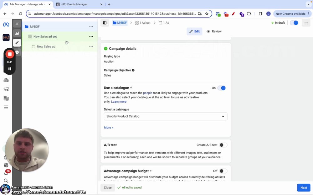Viewport: 313px width, 195px height.
Task: Open the HM business account icon
Action: [x=6, y=37]
